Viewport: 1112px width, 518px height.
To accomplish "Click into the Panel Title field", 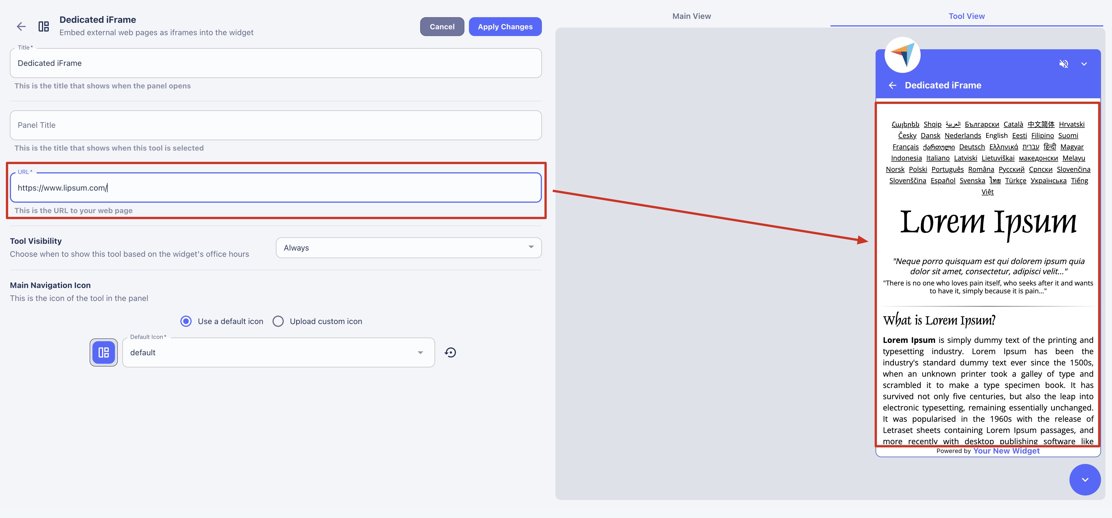I will (x=275, y=125).
